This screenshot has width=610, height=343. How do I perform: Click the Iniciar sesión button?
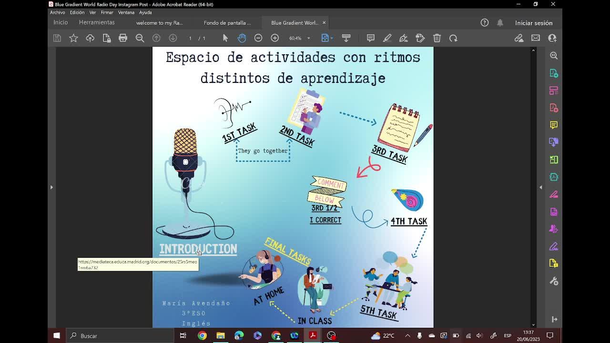(533, 23)
